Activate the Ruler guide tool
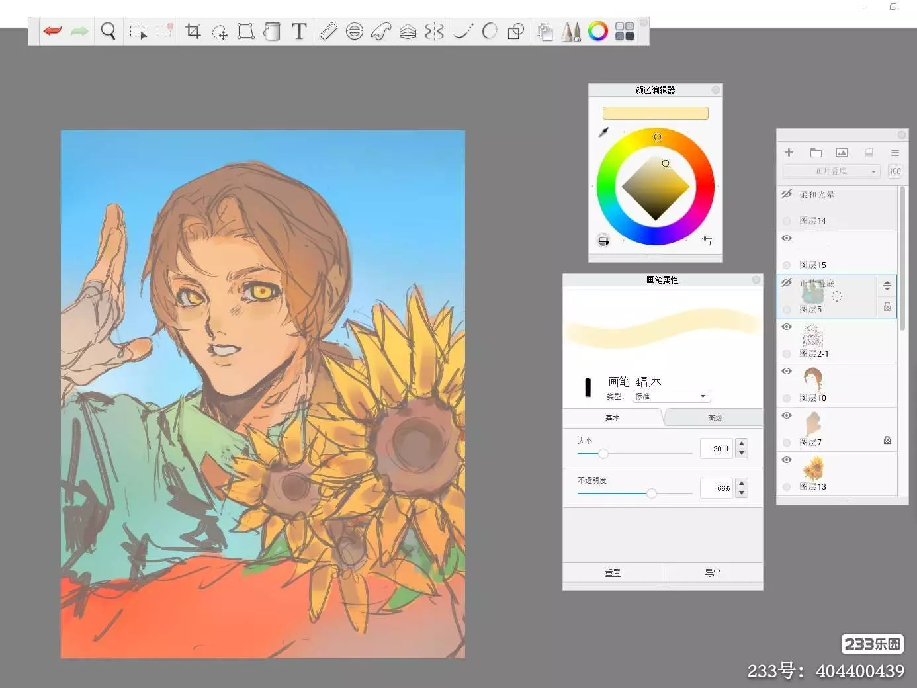 coord(328,31)
